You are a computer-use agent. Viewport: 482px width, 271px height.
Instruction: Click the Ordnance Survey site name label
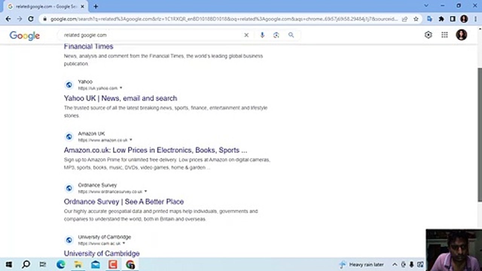pos(97,185)
